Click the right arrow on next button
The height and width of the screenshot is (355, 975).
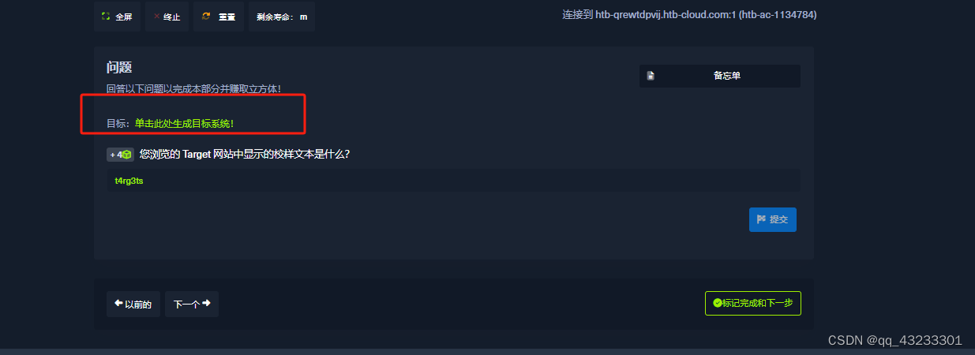(x=206, y=304)
